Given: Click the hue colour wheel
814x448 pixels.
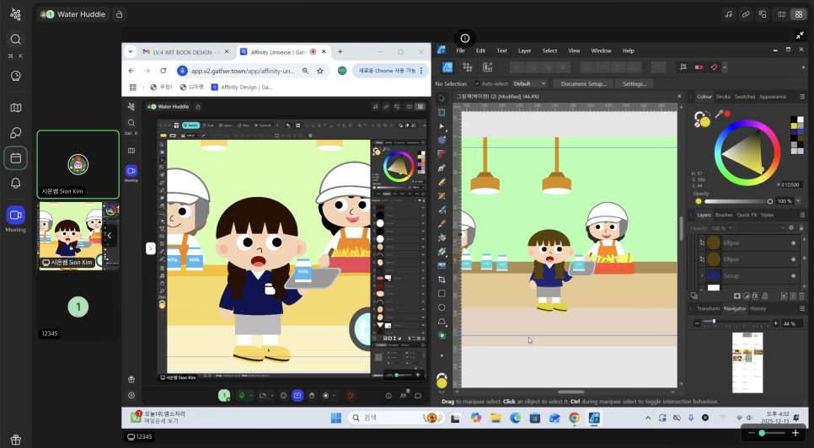Looking at the screenshot, I should (x=747, y=153).
